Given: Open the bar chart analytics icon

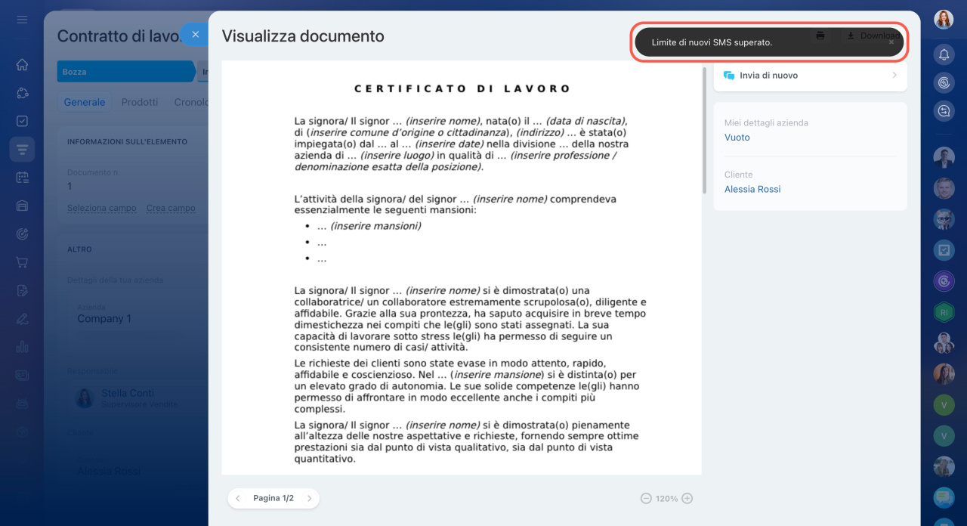Looking at the screenshot, I should coord(22,347).
